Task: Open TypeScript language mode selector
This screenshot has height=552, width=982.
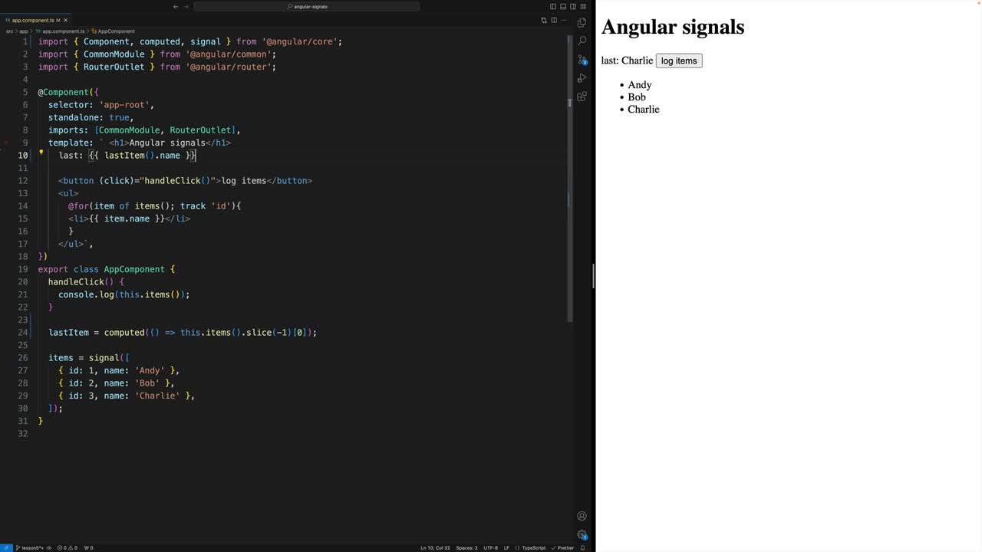Action: [x=534, y=547]
